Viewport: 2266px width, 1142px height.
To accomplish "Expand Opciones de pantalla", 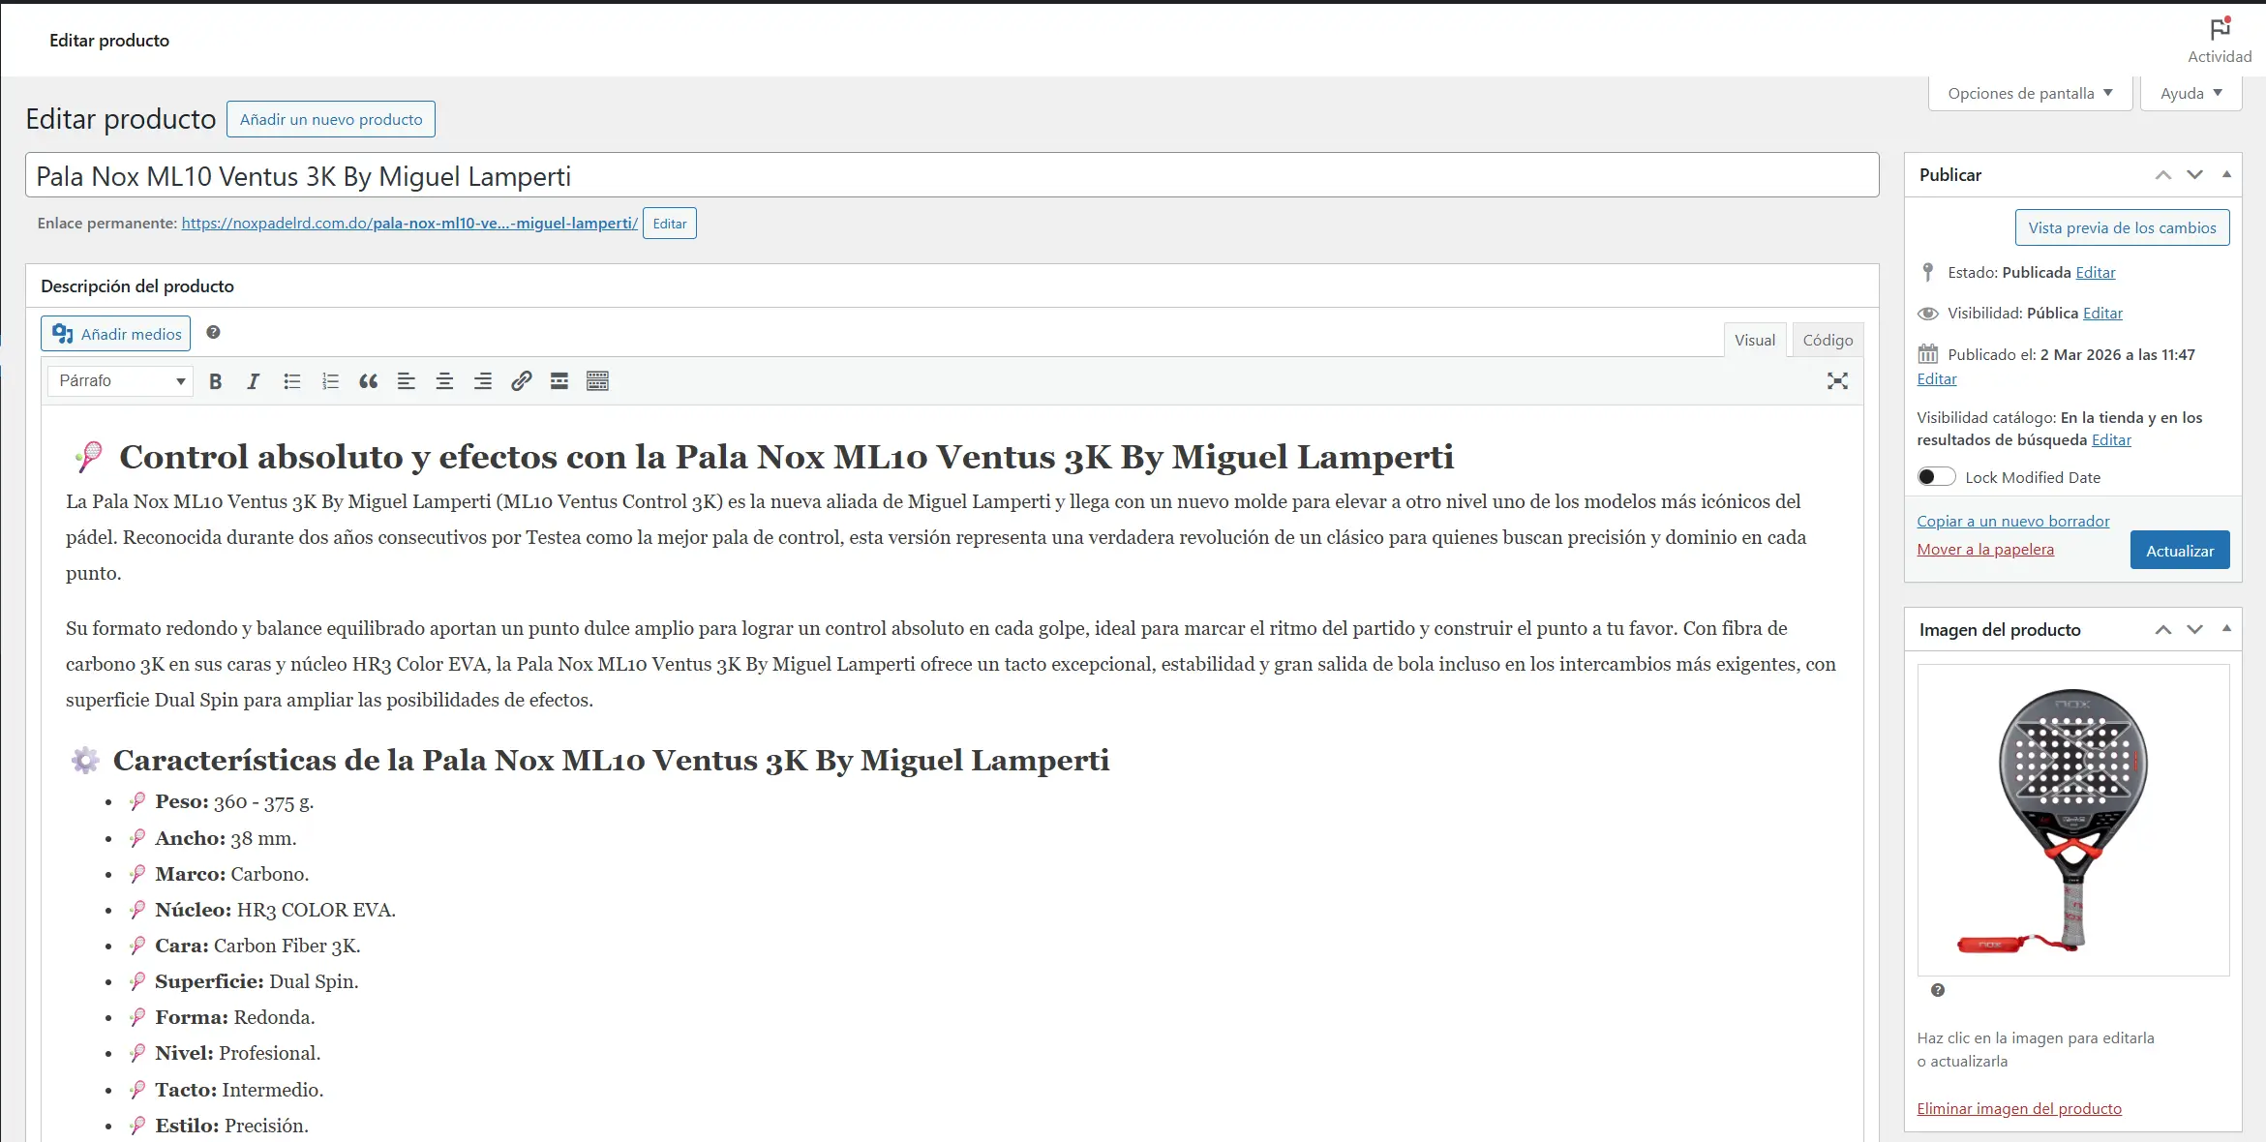I will click(2030, 94).
